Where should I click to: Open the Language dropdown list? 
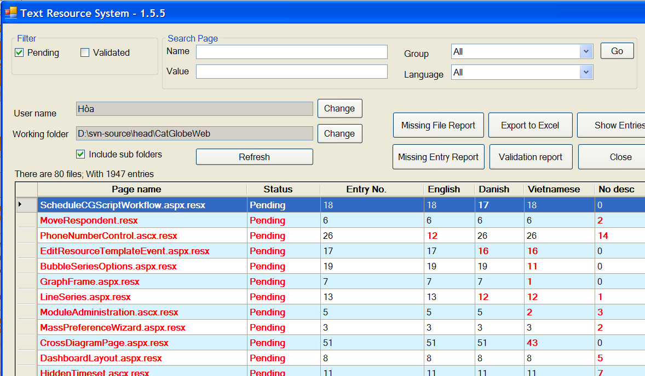(586, 72)
